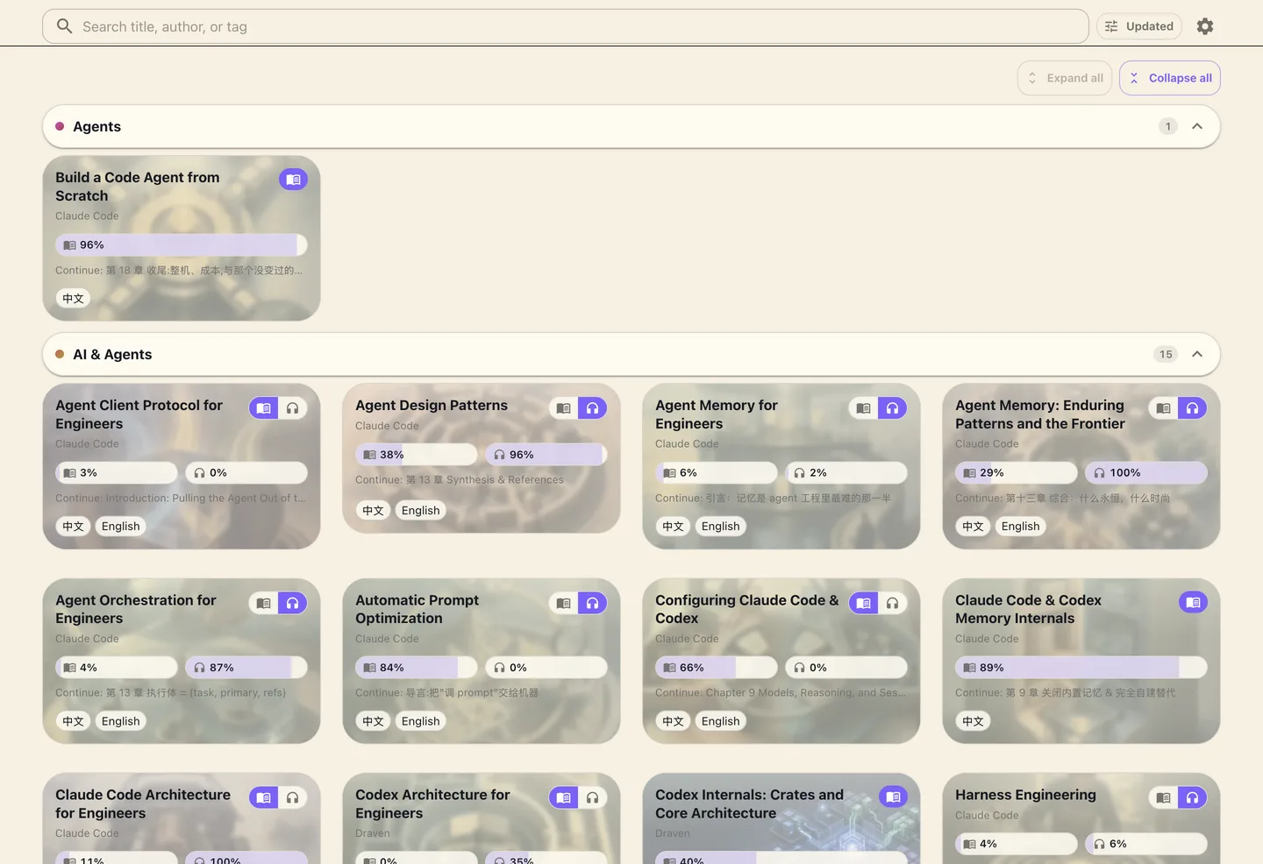1263x864 pixels.
Task: Choose 中文 on Claude Code & Codex Memory Internals
Action: pyautogui.click(x=974, y=721)
